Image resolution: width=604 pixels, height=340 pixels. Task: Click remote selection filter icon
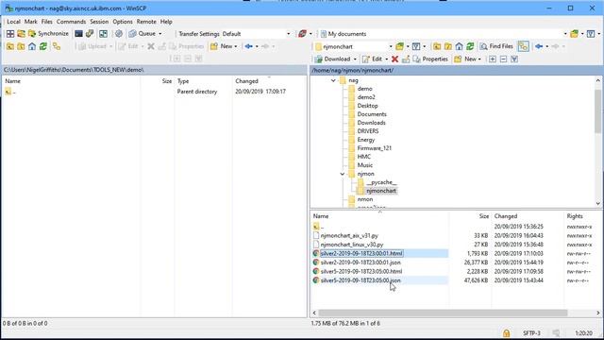(x=514, y=59)
